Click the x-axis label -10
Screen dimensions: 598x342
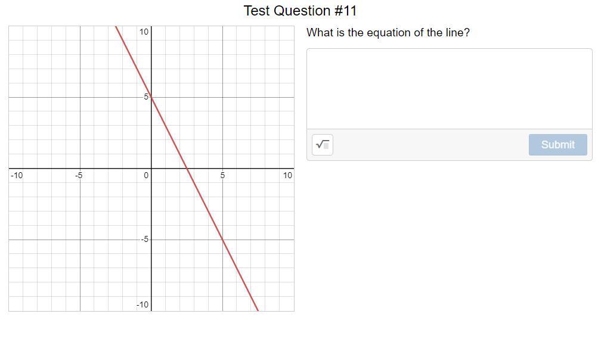[x=17, y=175]
